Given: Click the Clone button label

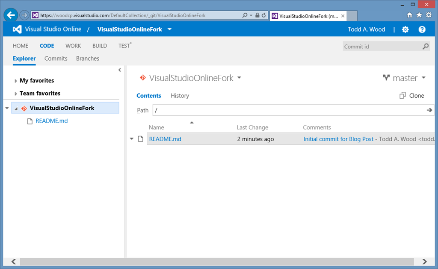Looking at the screenshot, I should (417, 96).
